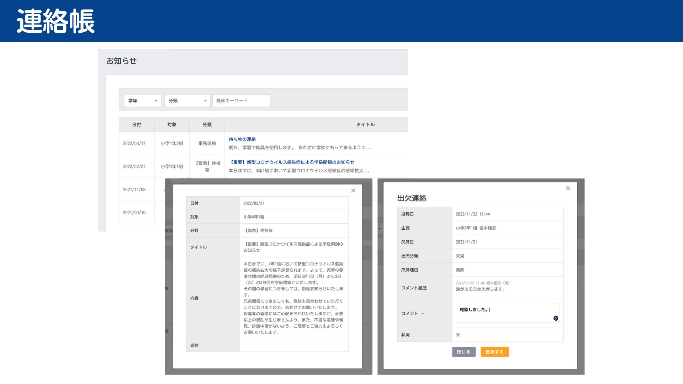Open the 新型コロナウイルス学級閉鎖 notice link

point(292,162)
